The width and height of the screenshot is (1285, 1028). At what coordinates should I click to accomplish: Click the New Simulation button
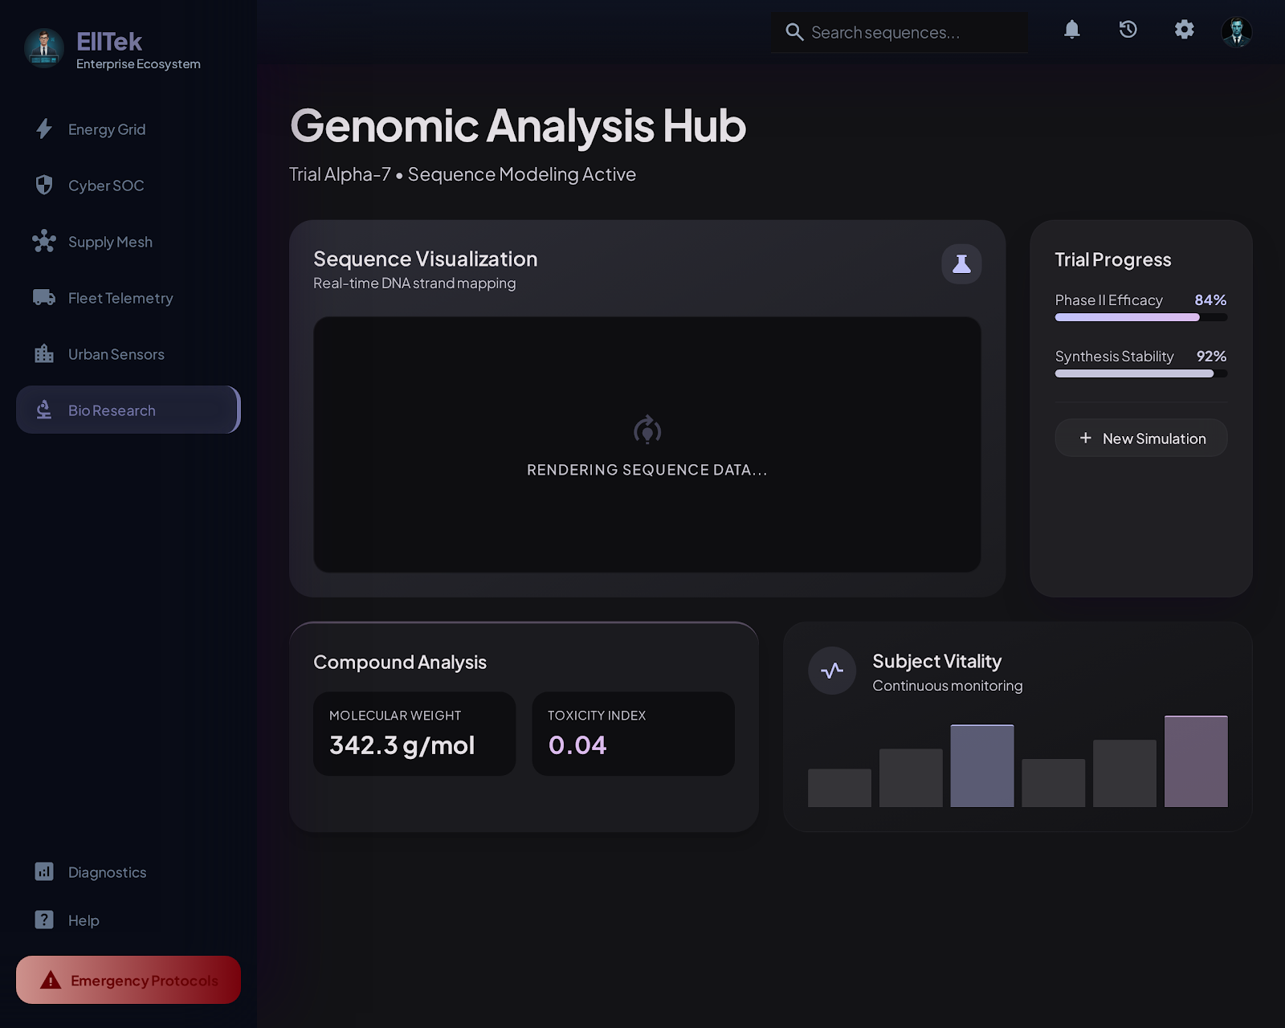pos(1141,438)
